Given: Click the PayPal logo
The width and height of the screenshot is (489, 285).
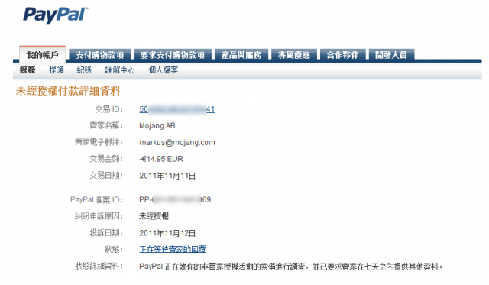Looking at the screenshot, I should 56,15.
